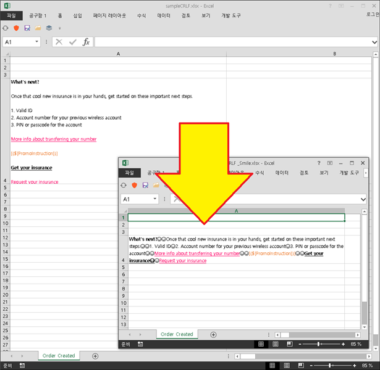
Task: Expand formula bar chevron in front window
Action: click(x=363, y=199)
